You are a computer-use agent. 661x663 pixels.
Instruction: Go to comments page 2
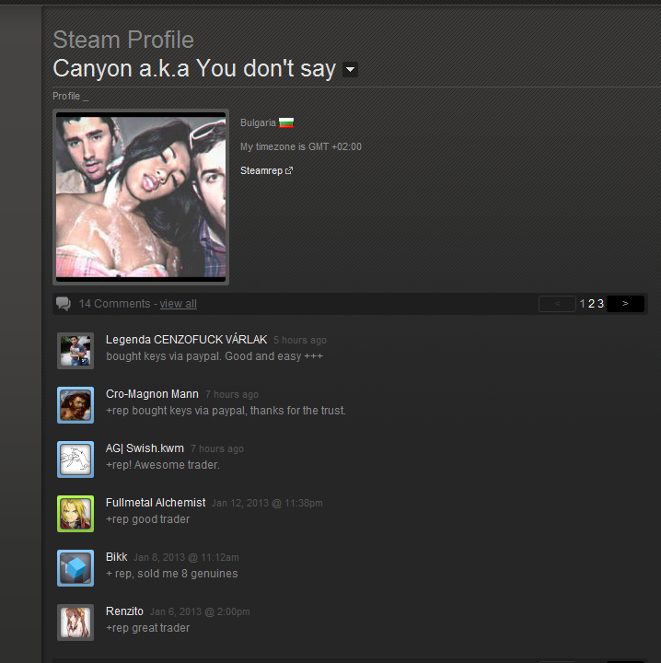coord(591,304)
